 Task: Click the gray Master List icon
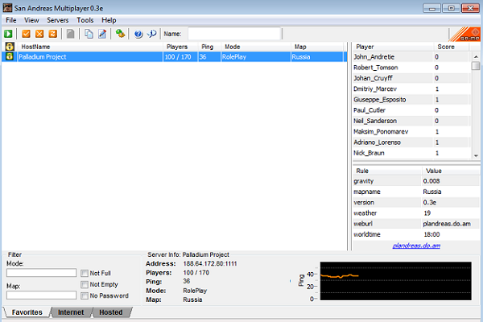point(71,34)
